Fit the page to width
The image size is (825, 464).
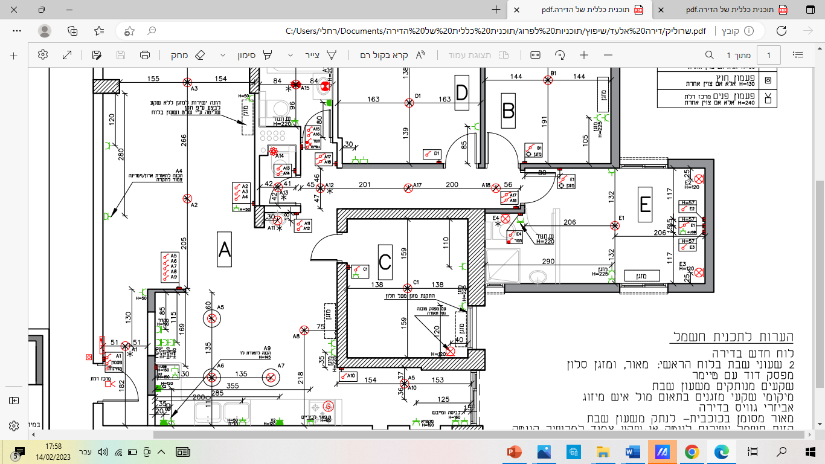[535, 55]
